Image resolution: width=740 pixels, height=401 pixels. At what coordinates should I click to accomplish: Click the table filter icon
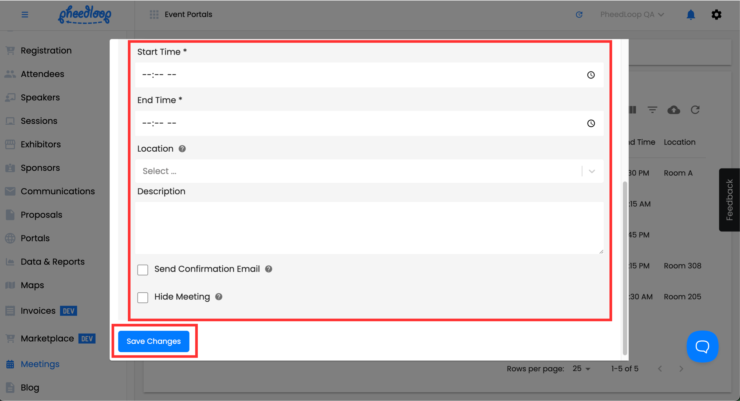tap(652, 110)
